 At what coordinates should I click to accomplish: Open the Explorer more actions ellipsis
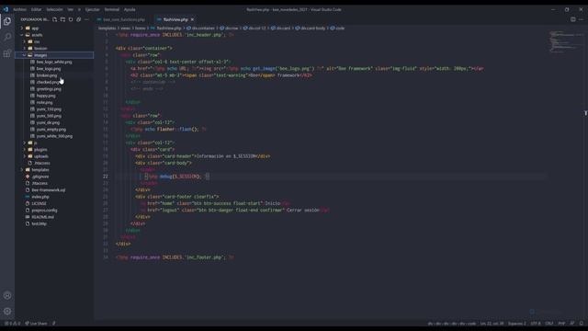click(86, 19)
